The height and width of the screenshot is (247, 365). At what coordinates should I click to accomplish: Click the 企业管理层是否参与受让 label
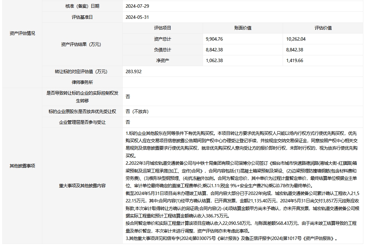click(82, 122)
